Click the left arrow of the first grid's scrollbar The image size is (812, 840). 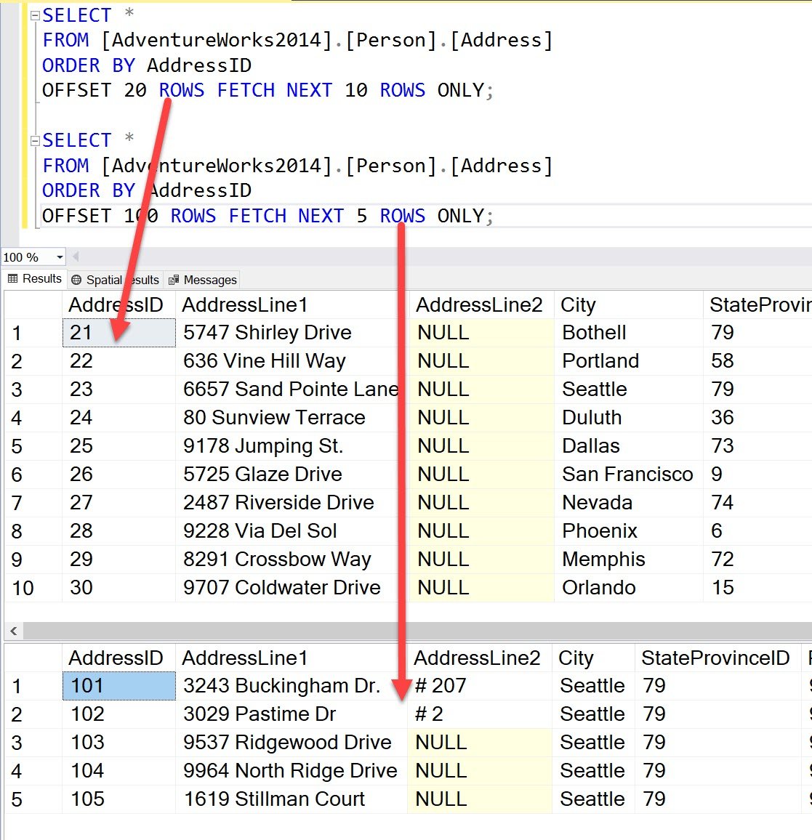coord(14,631)
